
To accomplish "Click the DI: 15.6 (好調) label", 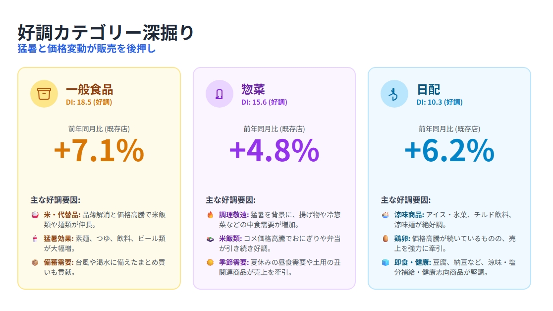I will [x=264, y=102].
